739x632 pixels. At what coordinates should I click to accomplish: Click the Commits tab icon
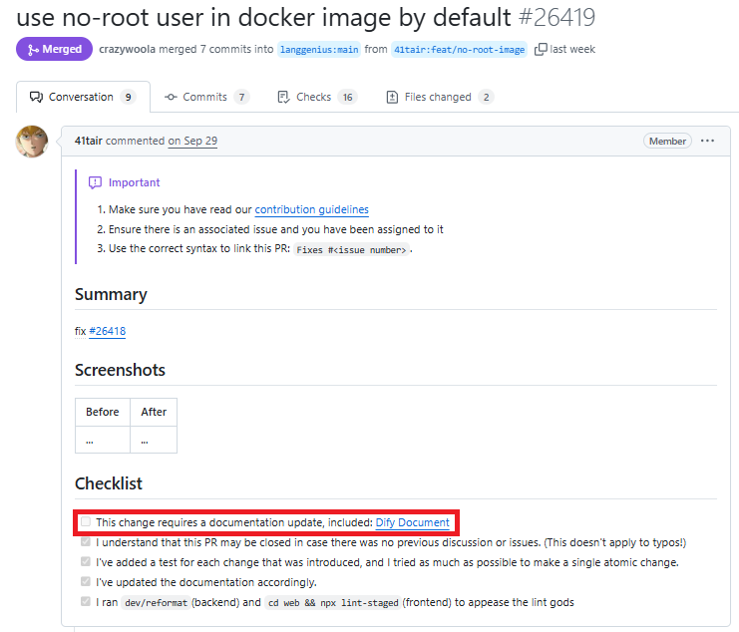pyautogui.click(x=171, y=97)
